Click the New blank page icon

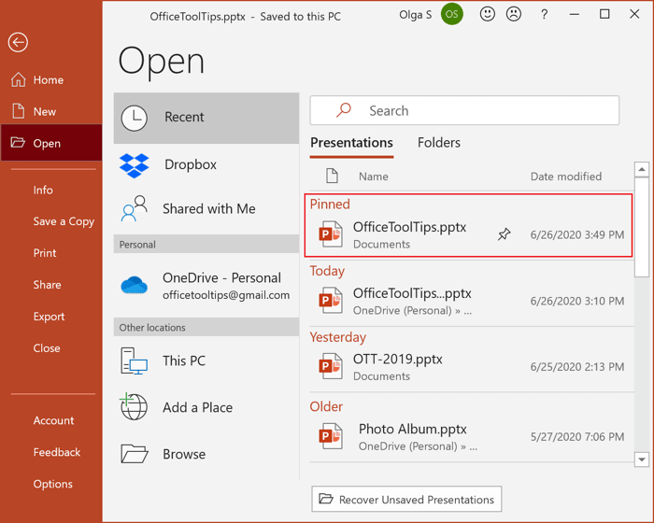click(19, 111)
